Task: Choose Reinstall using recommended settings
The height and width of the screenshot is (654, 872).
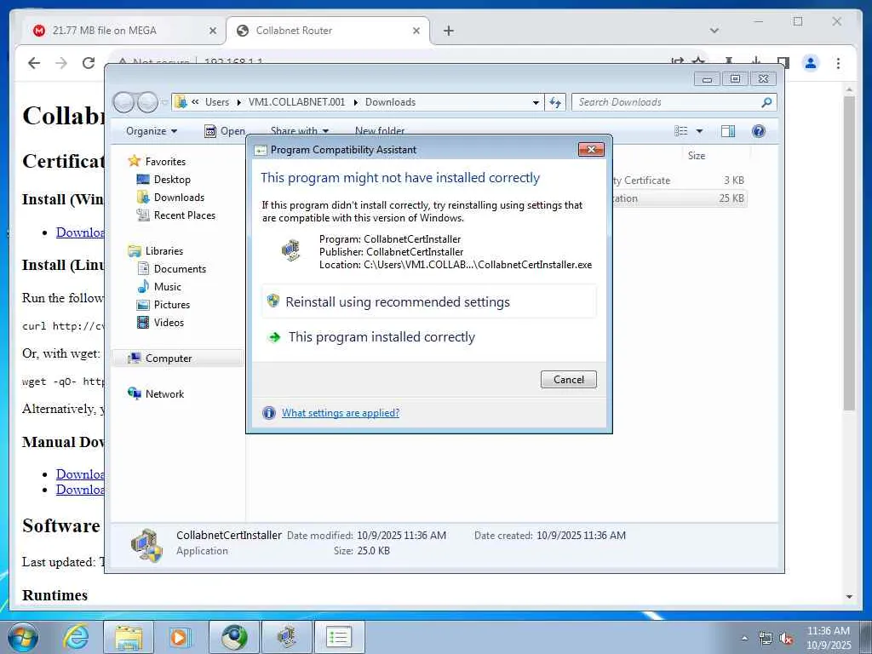Action: pyautogui.click(x=429, y=302)
